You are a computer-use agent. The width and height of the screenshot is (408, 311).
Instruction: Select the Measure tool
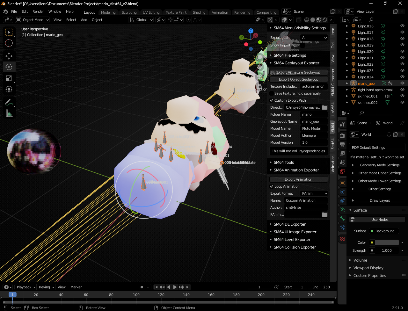[9, 113]
